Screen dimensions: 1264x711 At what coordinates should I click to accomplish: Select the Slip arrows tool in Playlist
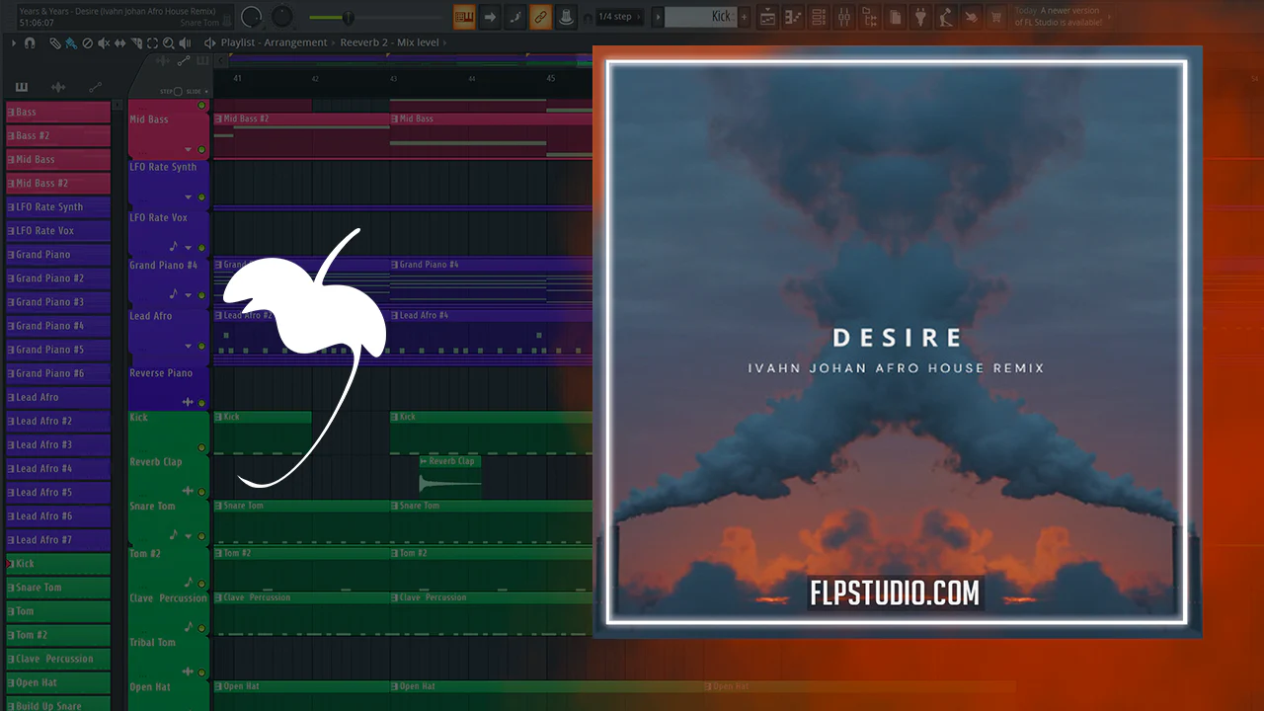point(120,43)
